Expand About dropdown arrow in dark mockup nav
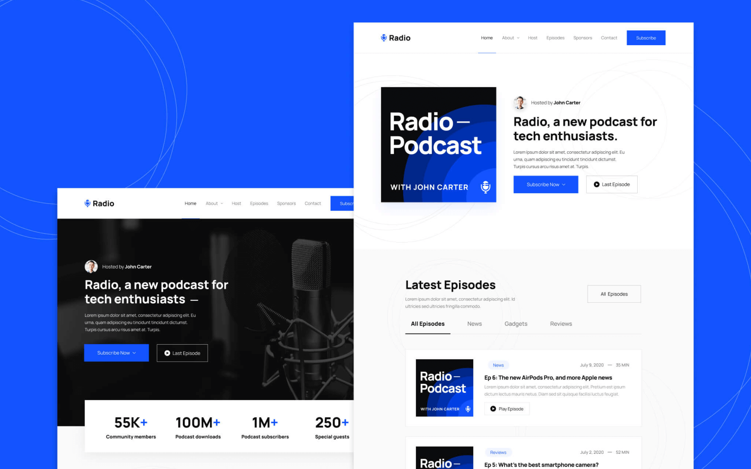The height and width of the screenshot is (469, 751). tap(222, 204)
